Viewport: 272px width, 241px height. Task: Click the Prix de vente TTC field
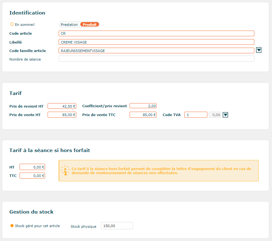(143, 115)
